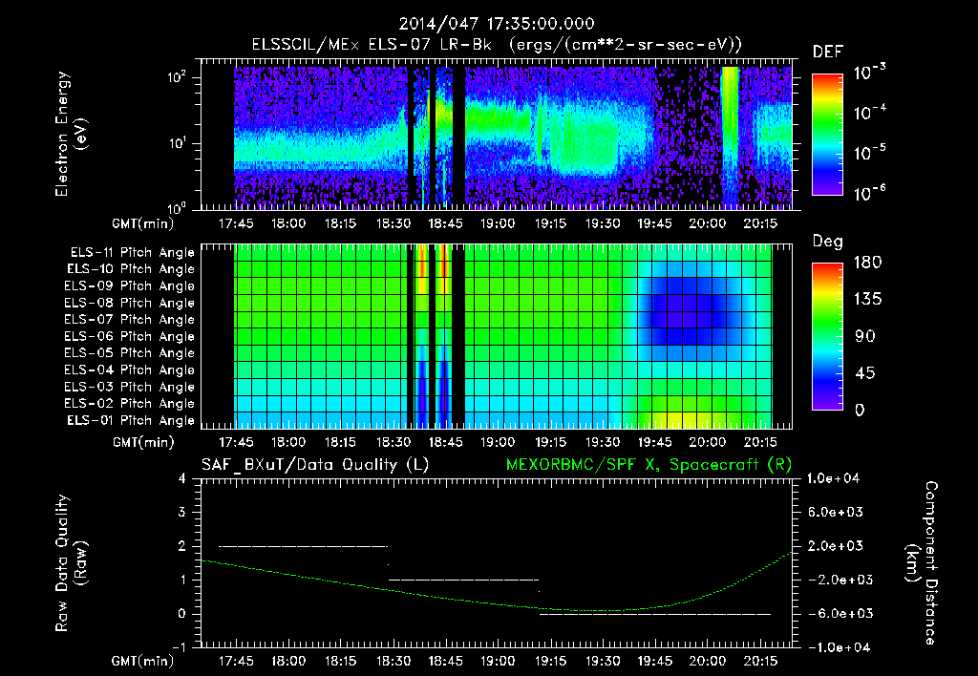Click the white data quality line at level 1
This screenshot has width=978, height=676.
pos(463,580)
